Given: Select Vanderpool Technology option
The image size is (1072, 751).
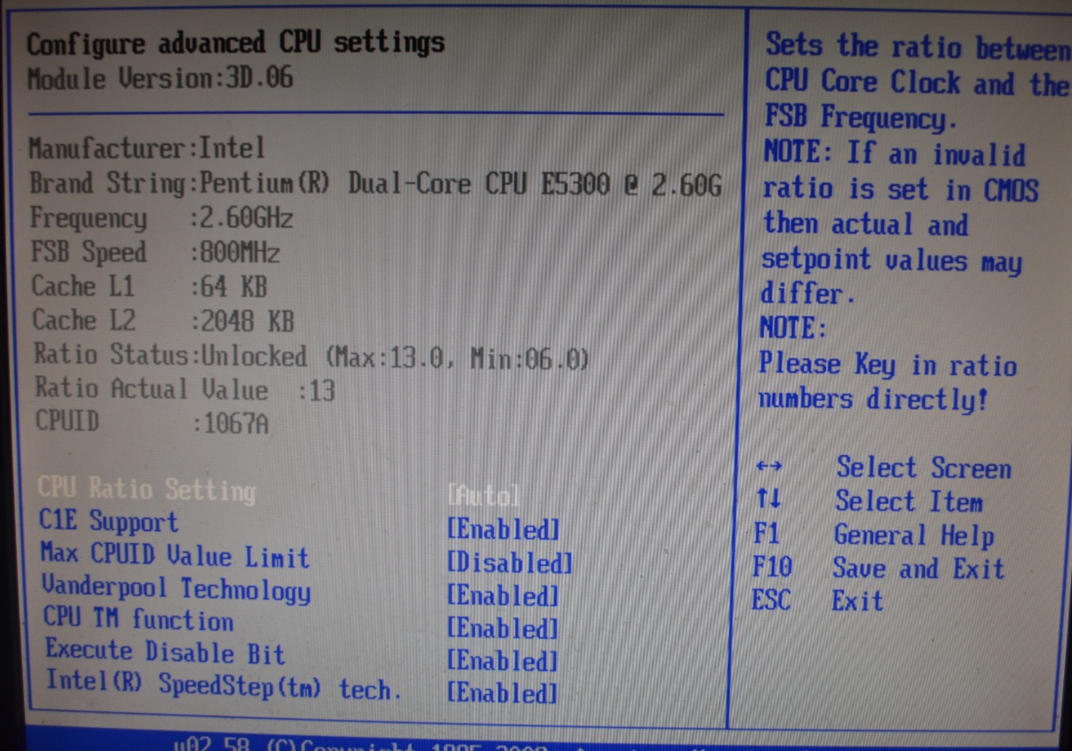Looking at the screenshot, I should coord(176,590).
